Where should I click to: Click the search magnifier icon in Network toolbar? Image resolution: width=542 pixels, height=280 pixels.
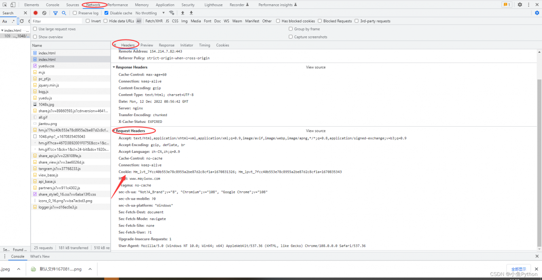pos(64,13)
